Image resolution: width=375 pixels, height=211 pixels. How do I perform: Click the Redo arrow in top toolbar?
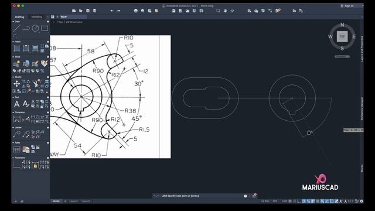click(x=118, y=11)
